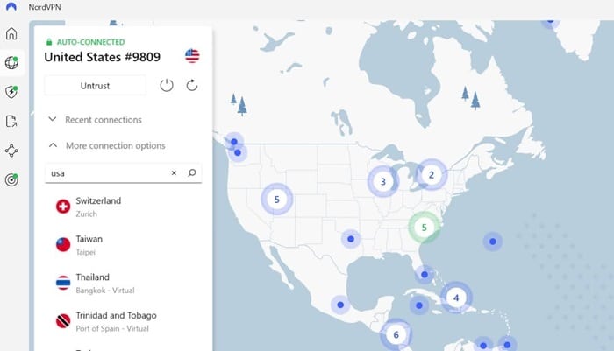Open Threat Protection shield icon
614x351 pixels.
(11, 92)
